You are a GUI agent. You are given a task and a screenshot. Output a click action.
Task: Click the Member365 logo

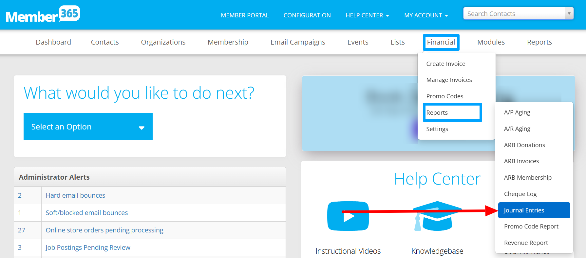pyautogui.click(x=43, y=14)
